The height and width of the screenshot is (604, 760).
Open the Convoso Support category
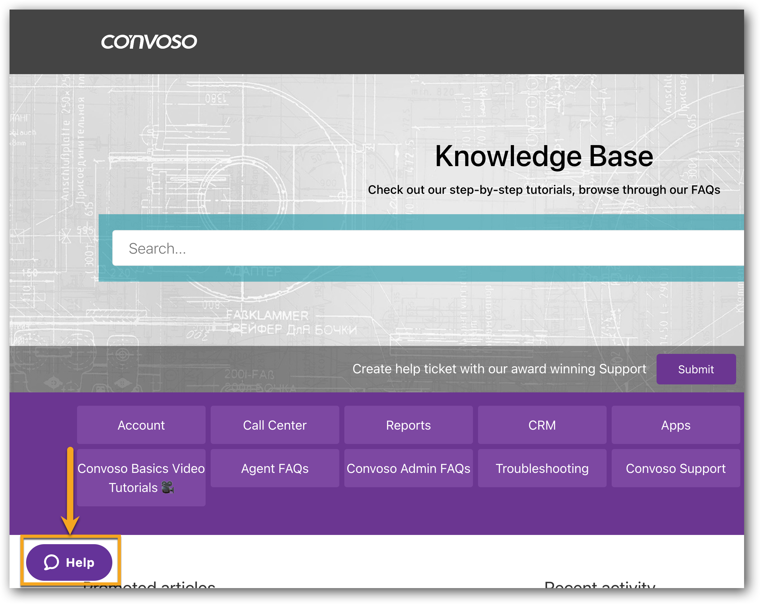pos(676,468)
